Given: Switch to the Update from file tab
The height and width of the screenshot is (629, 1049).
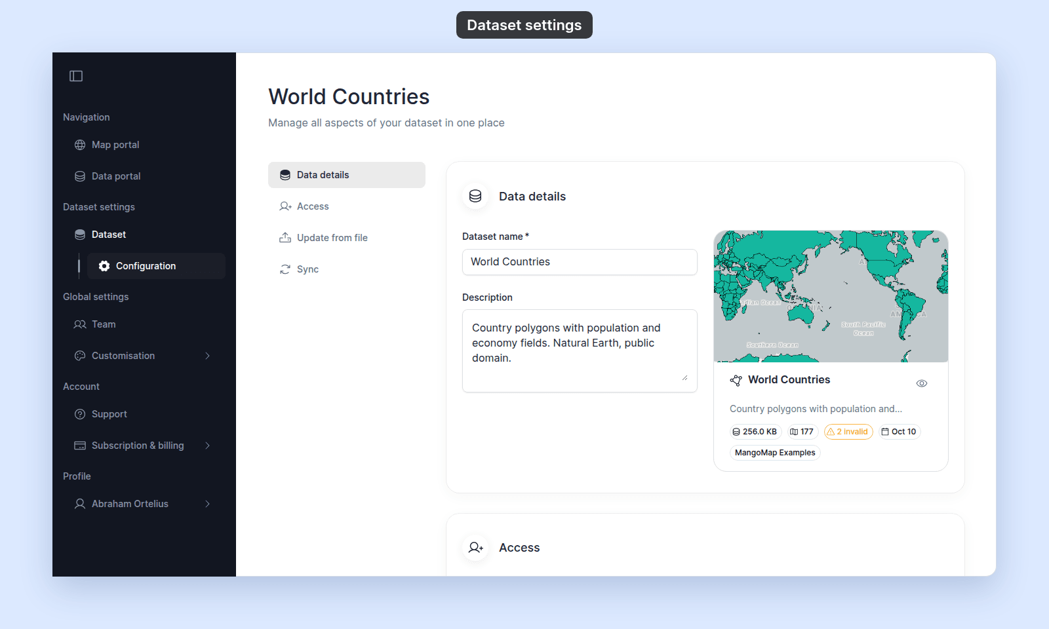Looking at the screenshot, I should click(347, 238).
